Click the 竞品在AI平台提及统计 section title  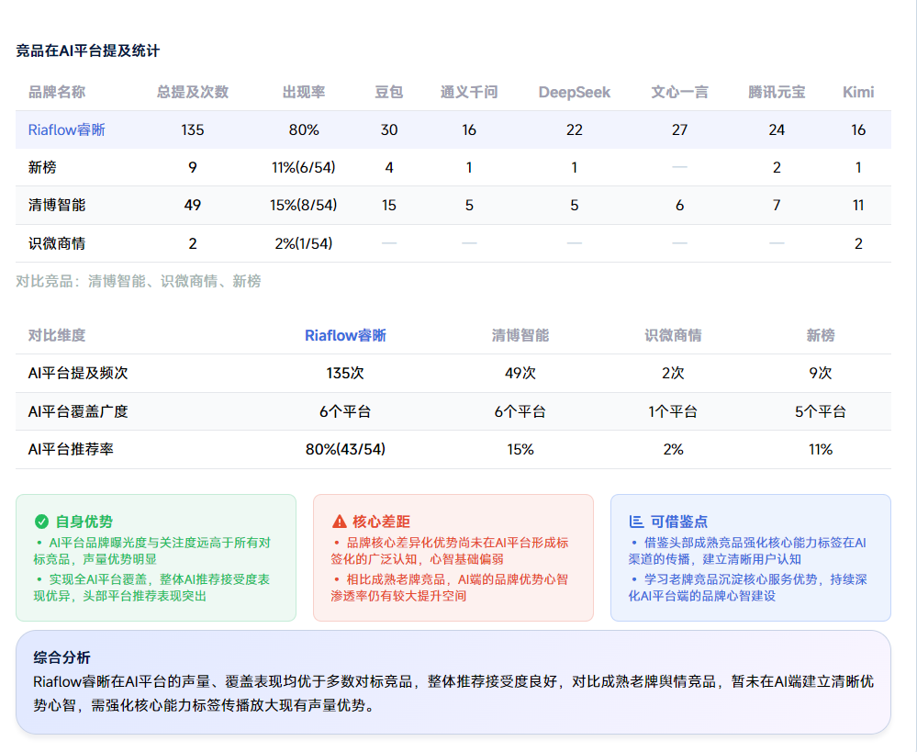pos(88,51)
